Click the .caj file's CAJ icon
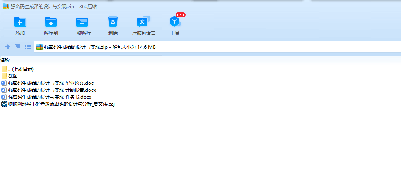401x193 pixels. [x=4, y=104]
